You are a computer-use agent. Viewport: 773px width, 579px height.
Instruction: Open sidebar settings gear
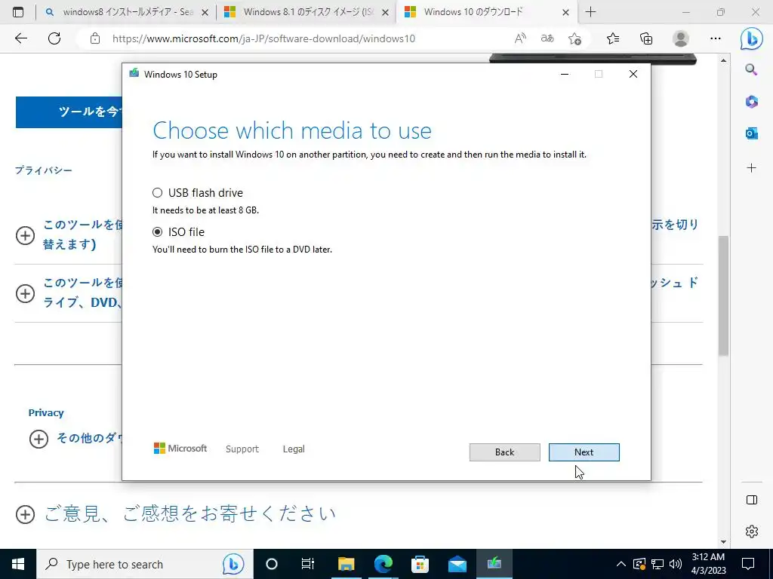point(752,532)
